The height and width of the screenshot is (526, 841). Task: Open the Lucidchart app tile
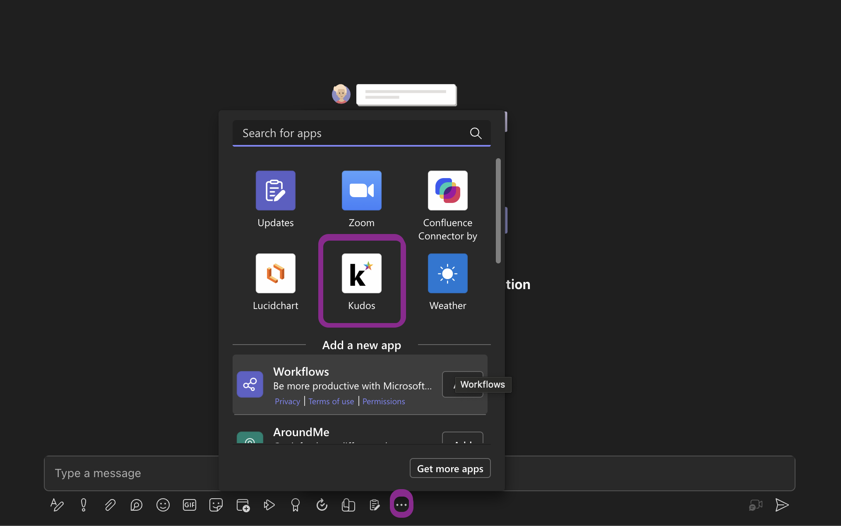click(276, 282)
